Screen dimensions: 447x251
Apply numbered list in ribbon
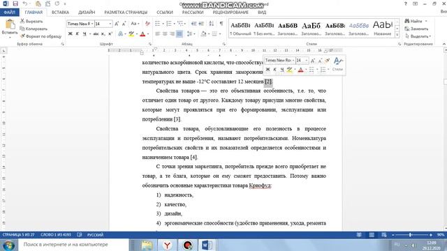coord(169,24)
